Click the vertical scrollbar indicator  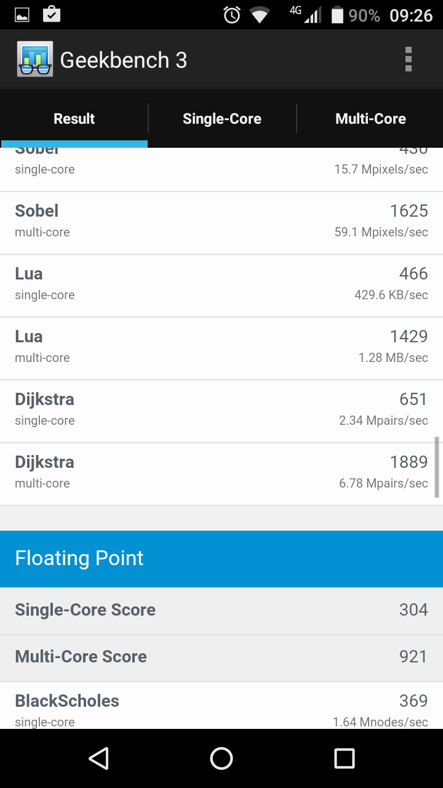[437, 467]
